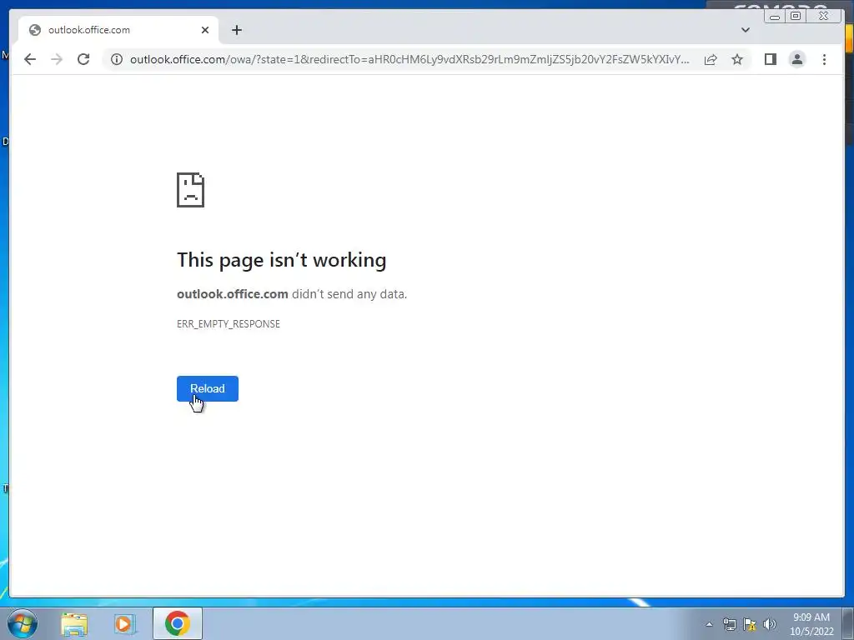854x640 pixels.
Task: Open Chrome's three-dot menu
Action: (824, 59)
